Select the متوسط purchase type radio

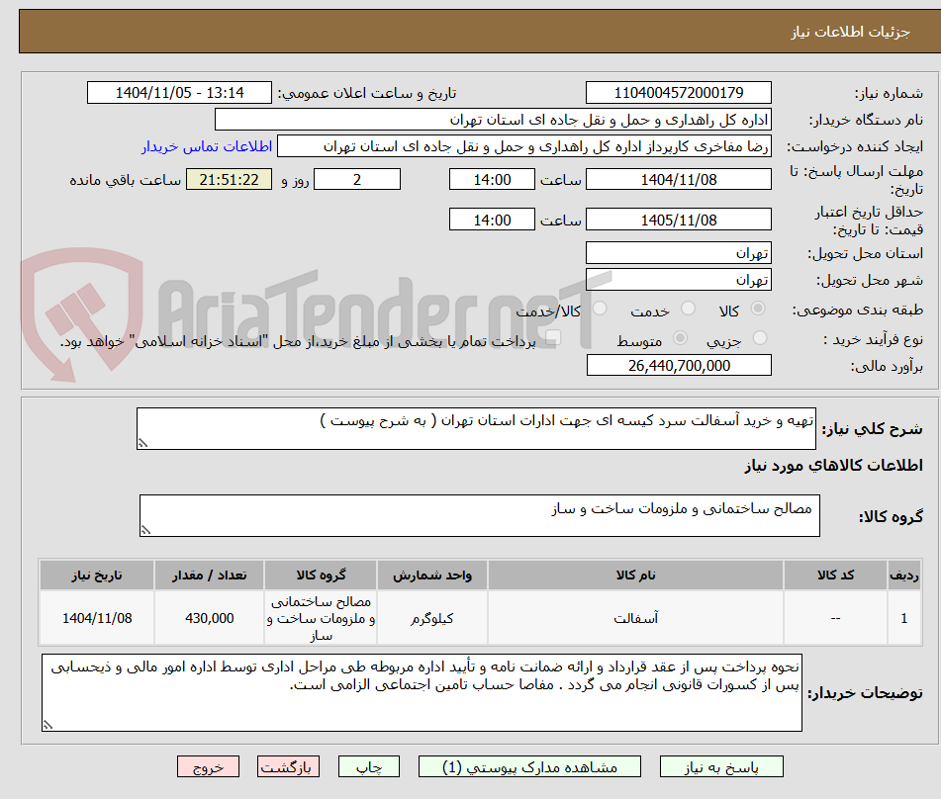680,338
